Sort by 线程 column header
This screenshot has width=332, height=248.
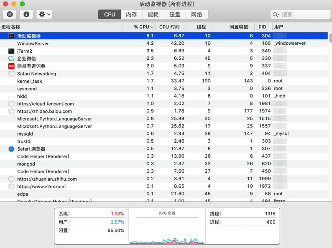point(199,27)
